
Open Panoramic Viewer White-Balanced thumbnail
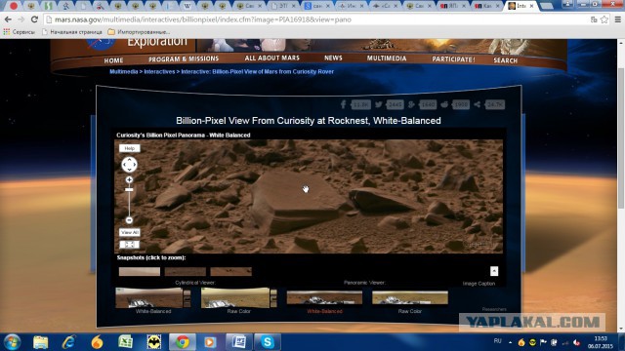324,297
